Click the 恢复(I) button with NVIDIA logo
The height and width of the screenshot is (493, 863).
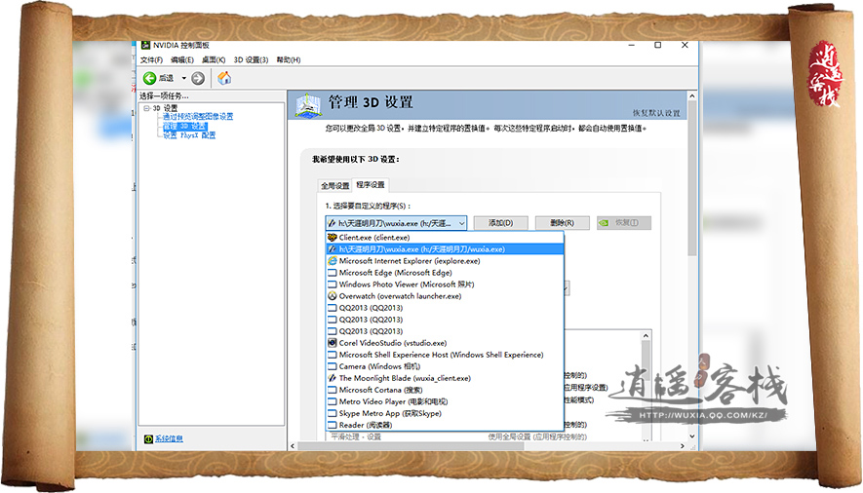[624, 222]
